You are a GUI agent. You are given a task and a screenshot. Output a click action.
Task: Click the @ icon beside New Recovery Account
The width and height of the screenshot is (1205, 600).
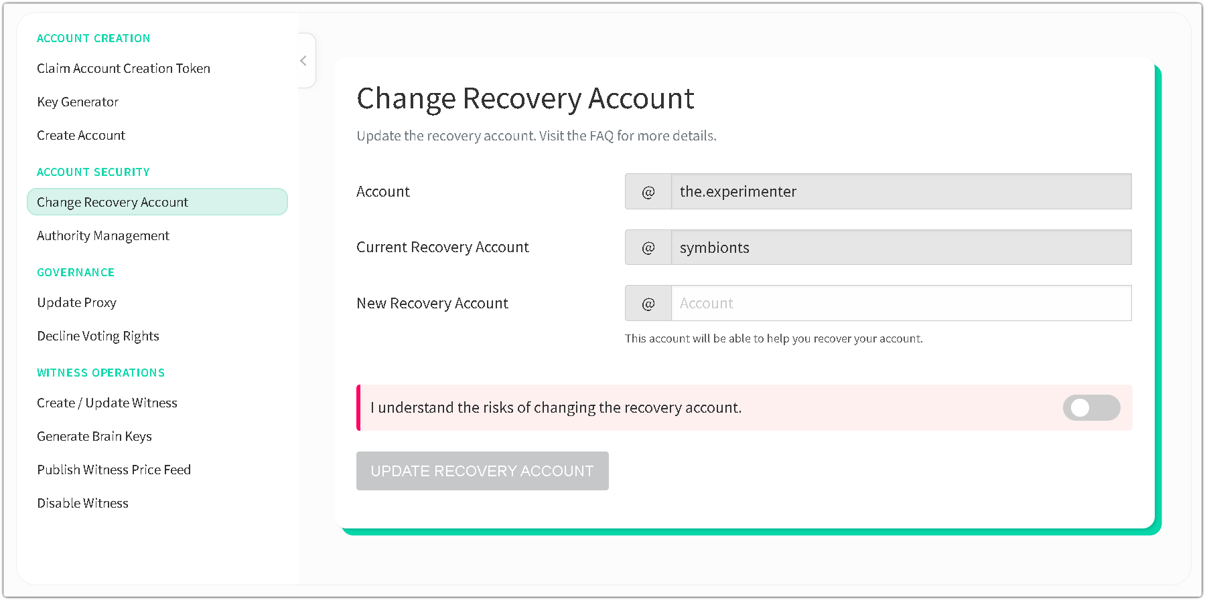point(648,304)
